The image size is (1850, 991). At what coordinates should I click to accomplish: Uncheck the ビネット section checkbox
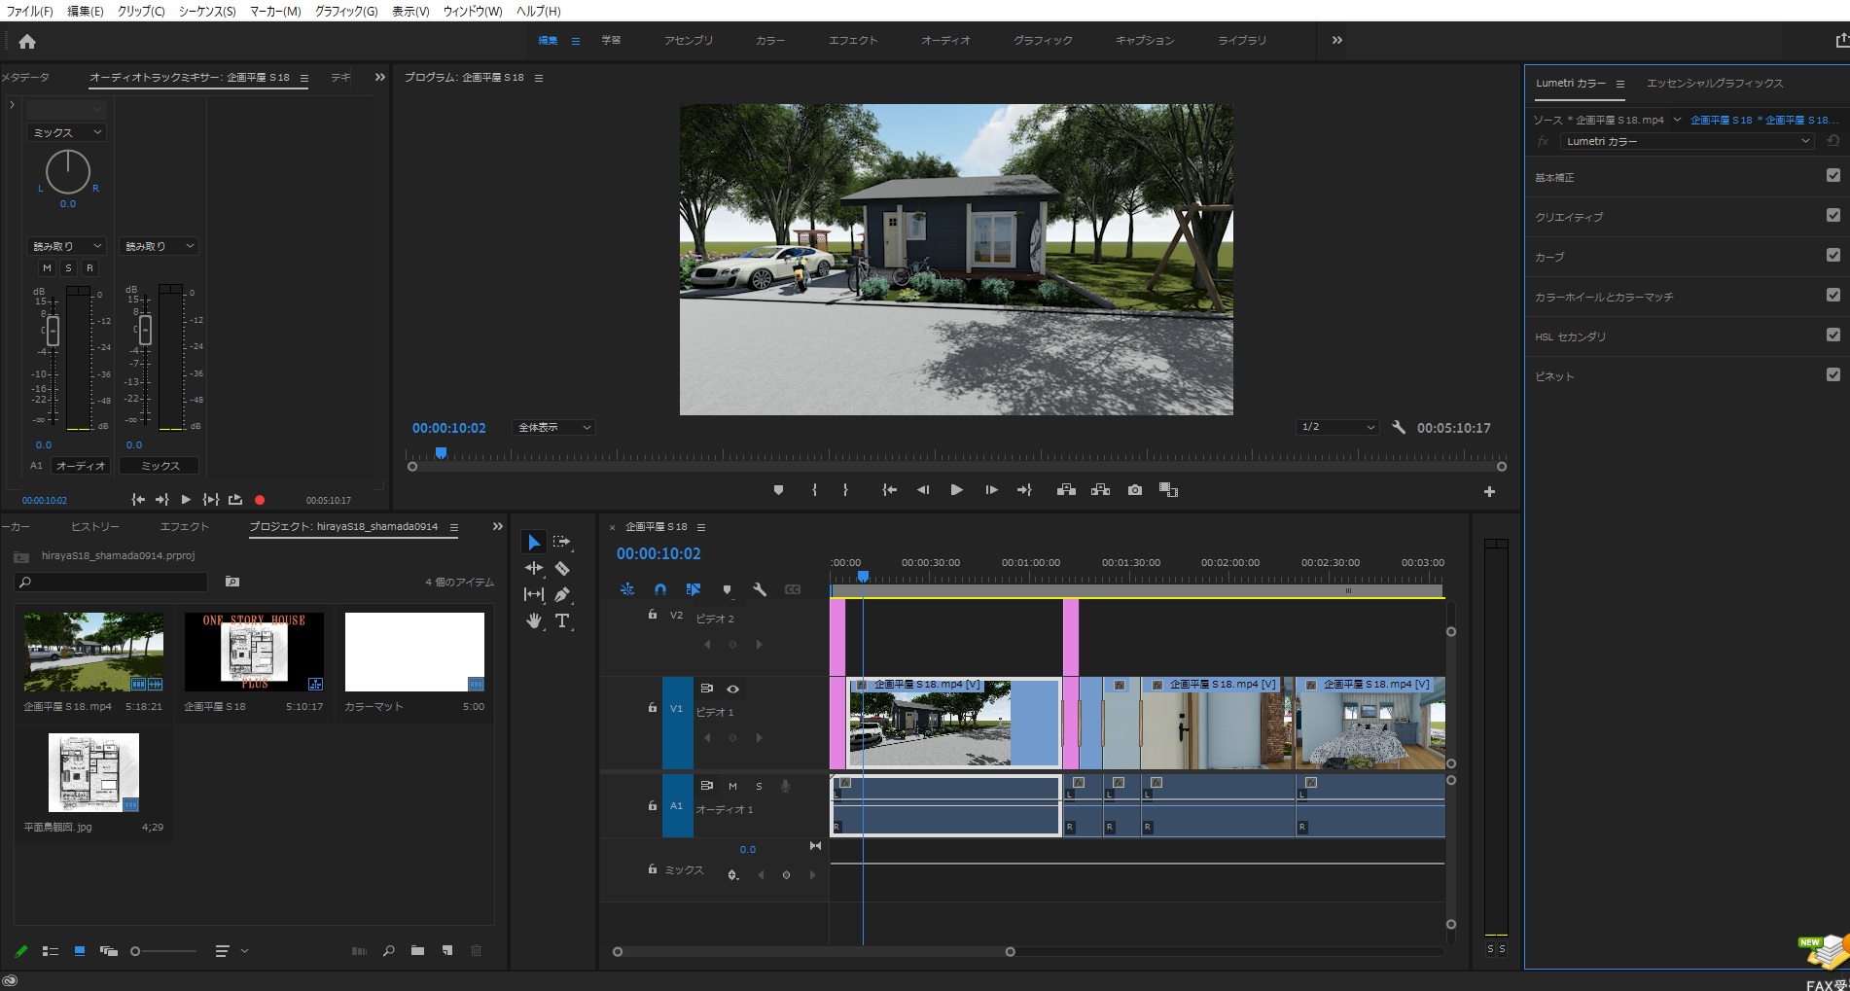point(1832,374)
